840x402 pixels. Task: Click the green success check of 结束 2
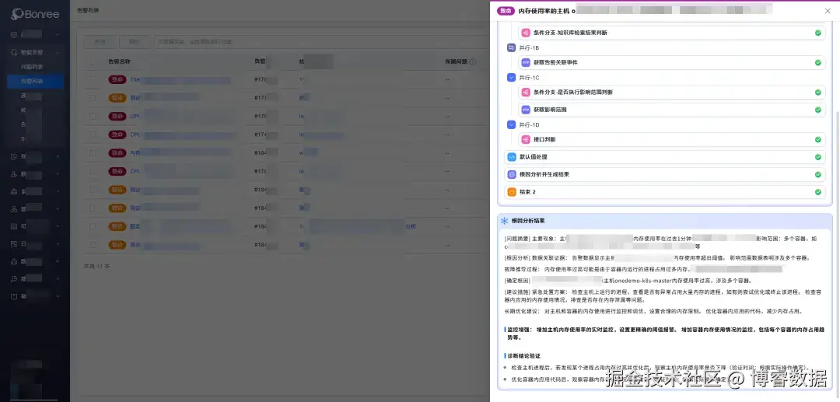818,191
